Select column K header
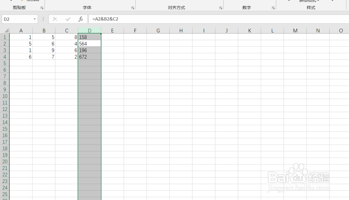 [x=250, y=31]
